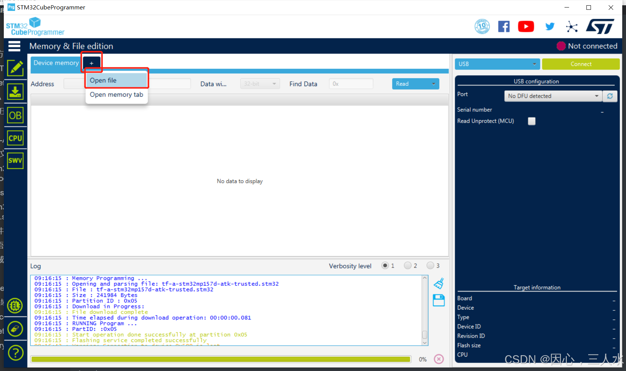Click the STM32CubeProgrammer logo
The image size is (626, 371).
pyautogui.click(x=35, y=26)
